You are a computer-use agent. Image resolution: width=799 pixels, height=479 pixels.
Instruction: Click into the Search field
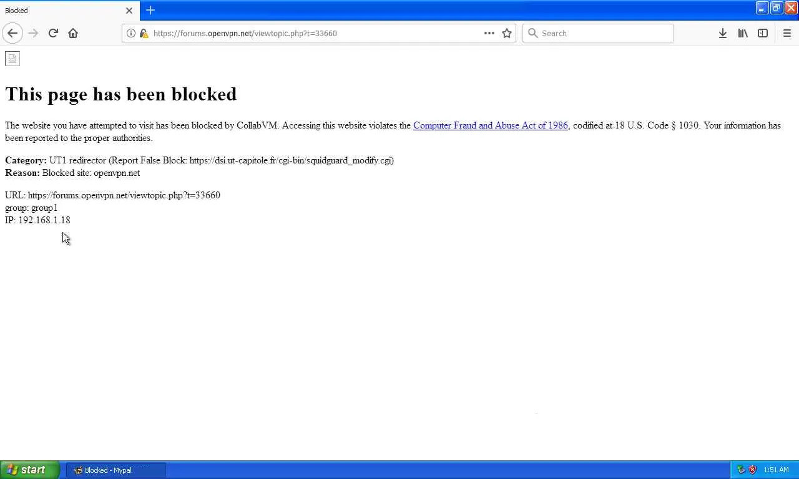tap(598, 33)
